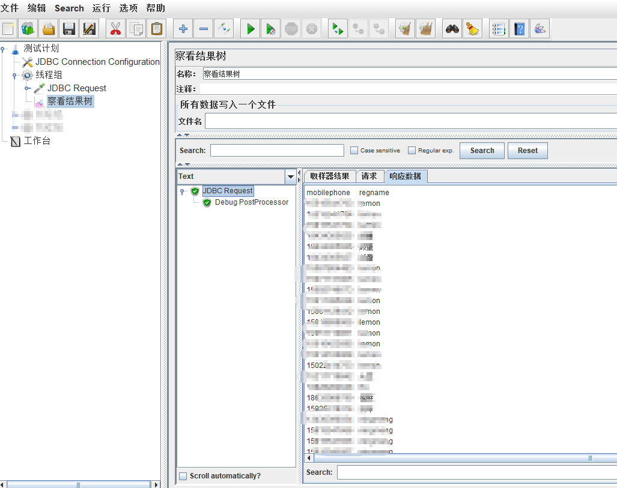Collapse JDBC Request result node
The width and height of the screenshot is (617, 488).
[182, 191]
